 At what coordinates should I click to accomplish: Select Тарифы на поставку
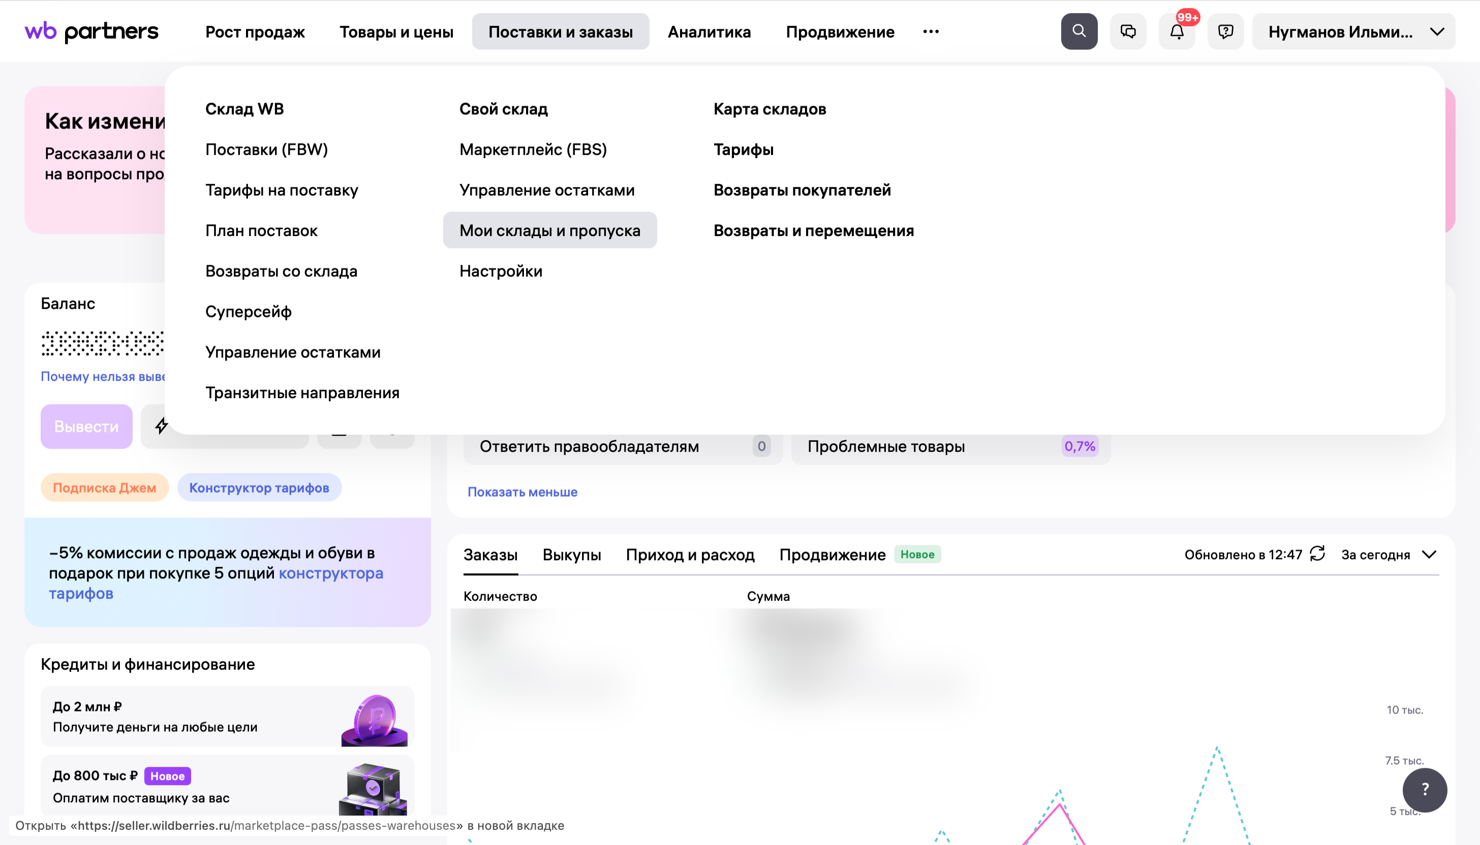(x=281, y=190)
